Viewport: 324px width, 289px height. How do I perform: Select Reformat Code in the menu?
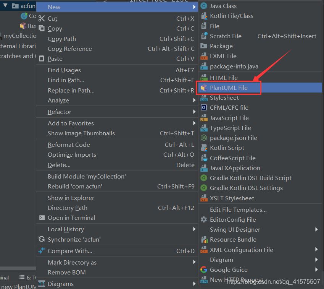[x=68, y=144]
